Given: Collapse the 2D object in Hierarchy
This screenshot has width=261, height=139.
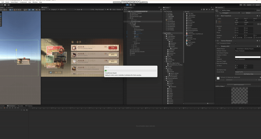Looking at the screenshot, I should [x=129, y=18].
